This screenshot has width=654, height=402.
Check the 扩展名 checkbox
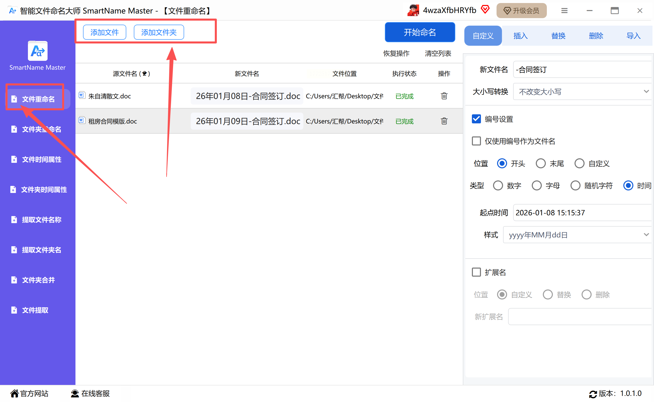476,272
